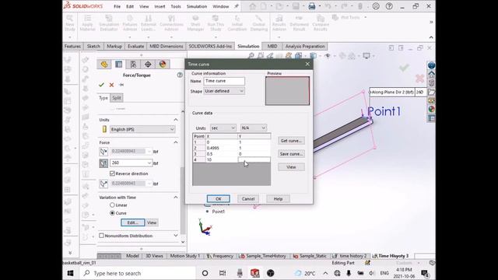
Task: Click Cancel in the Time curve dialog
Action: [x=248, y=199]
